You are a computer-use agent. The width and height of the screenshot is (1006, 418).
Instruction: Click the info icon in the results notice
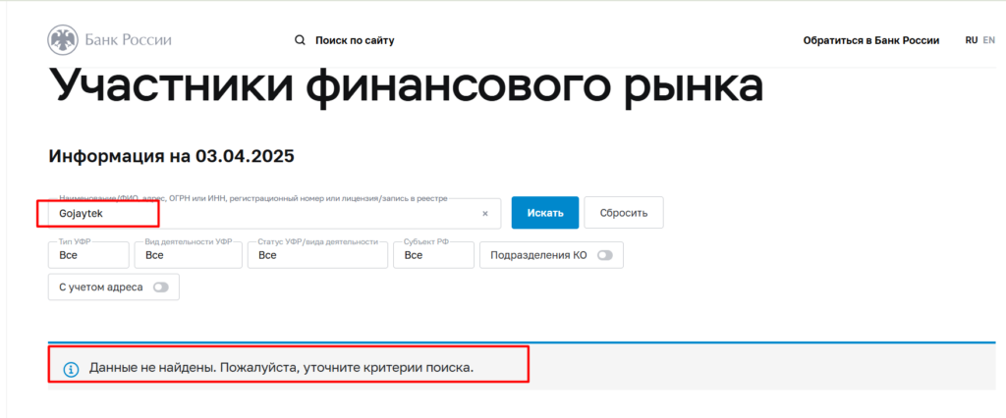[x=71, y=369]
